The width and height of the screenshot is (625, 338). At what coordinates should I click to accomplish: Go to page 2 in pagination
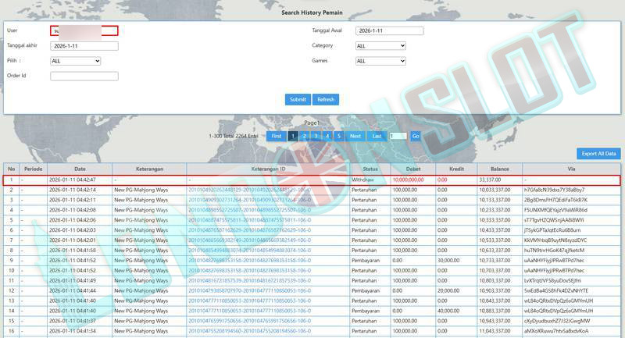[x=305, y=136]
